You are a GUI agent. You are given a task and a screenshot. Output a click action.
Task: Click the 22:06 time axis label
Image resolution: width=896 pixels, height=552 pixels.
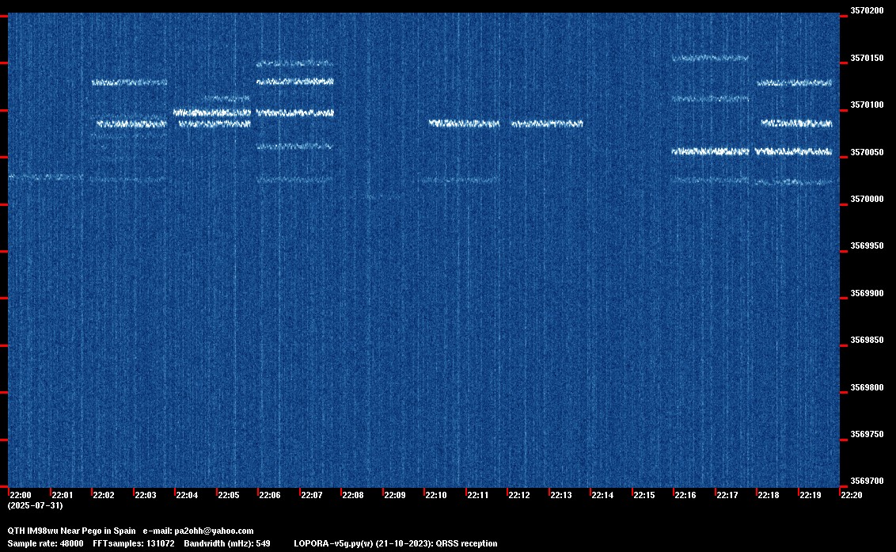point(270,495)
